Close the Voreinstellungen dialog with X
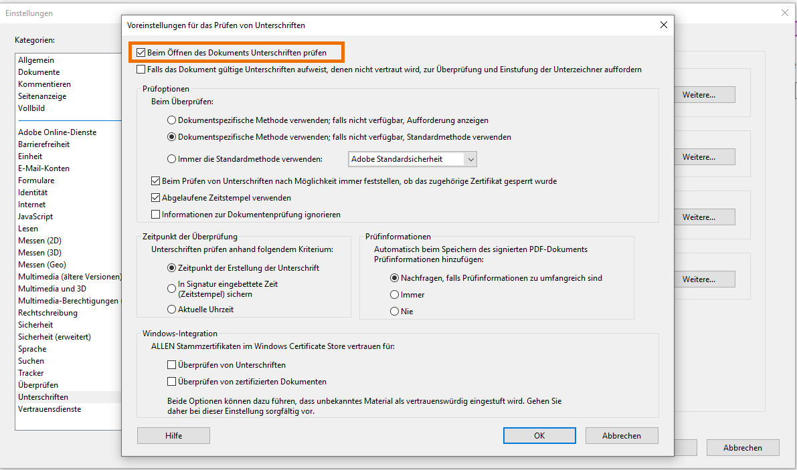797x470 pixels. pyautogui.click(x=664, y=25)
